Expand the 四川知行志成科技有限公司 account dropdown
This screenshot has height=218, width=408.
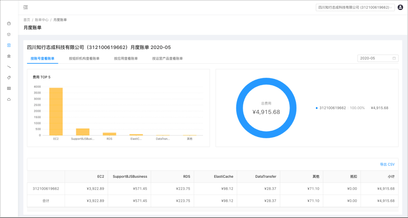coord(356,7)
